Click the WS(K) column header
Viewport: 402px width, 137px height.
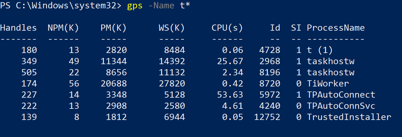(x=172, y=28)
